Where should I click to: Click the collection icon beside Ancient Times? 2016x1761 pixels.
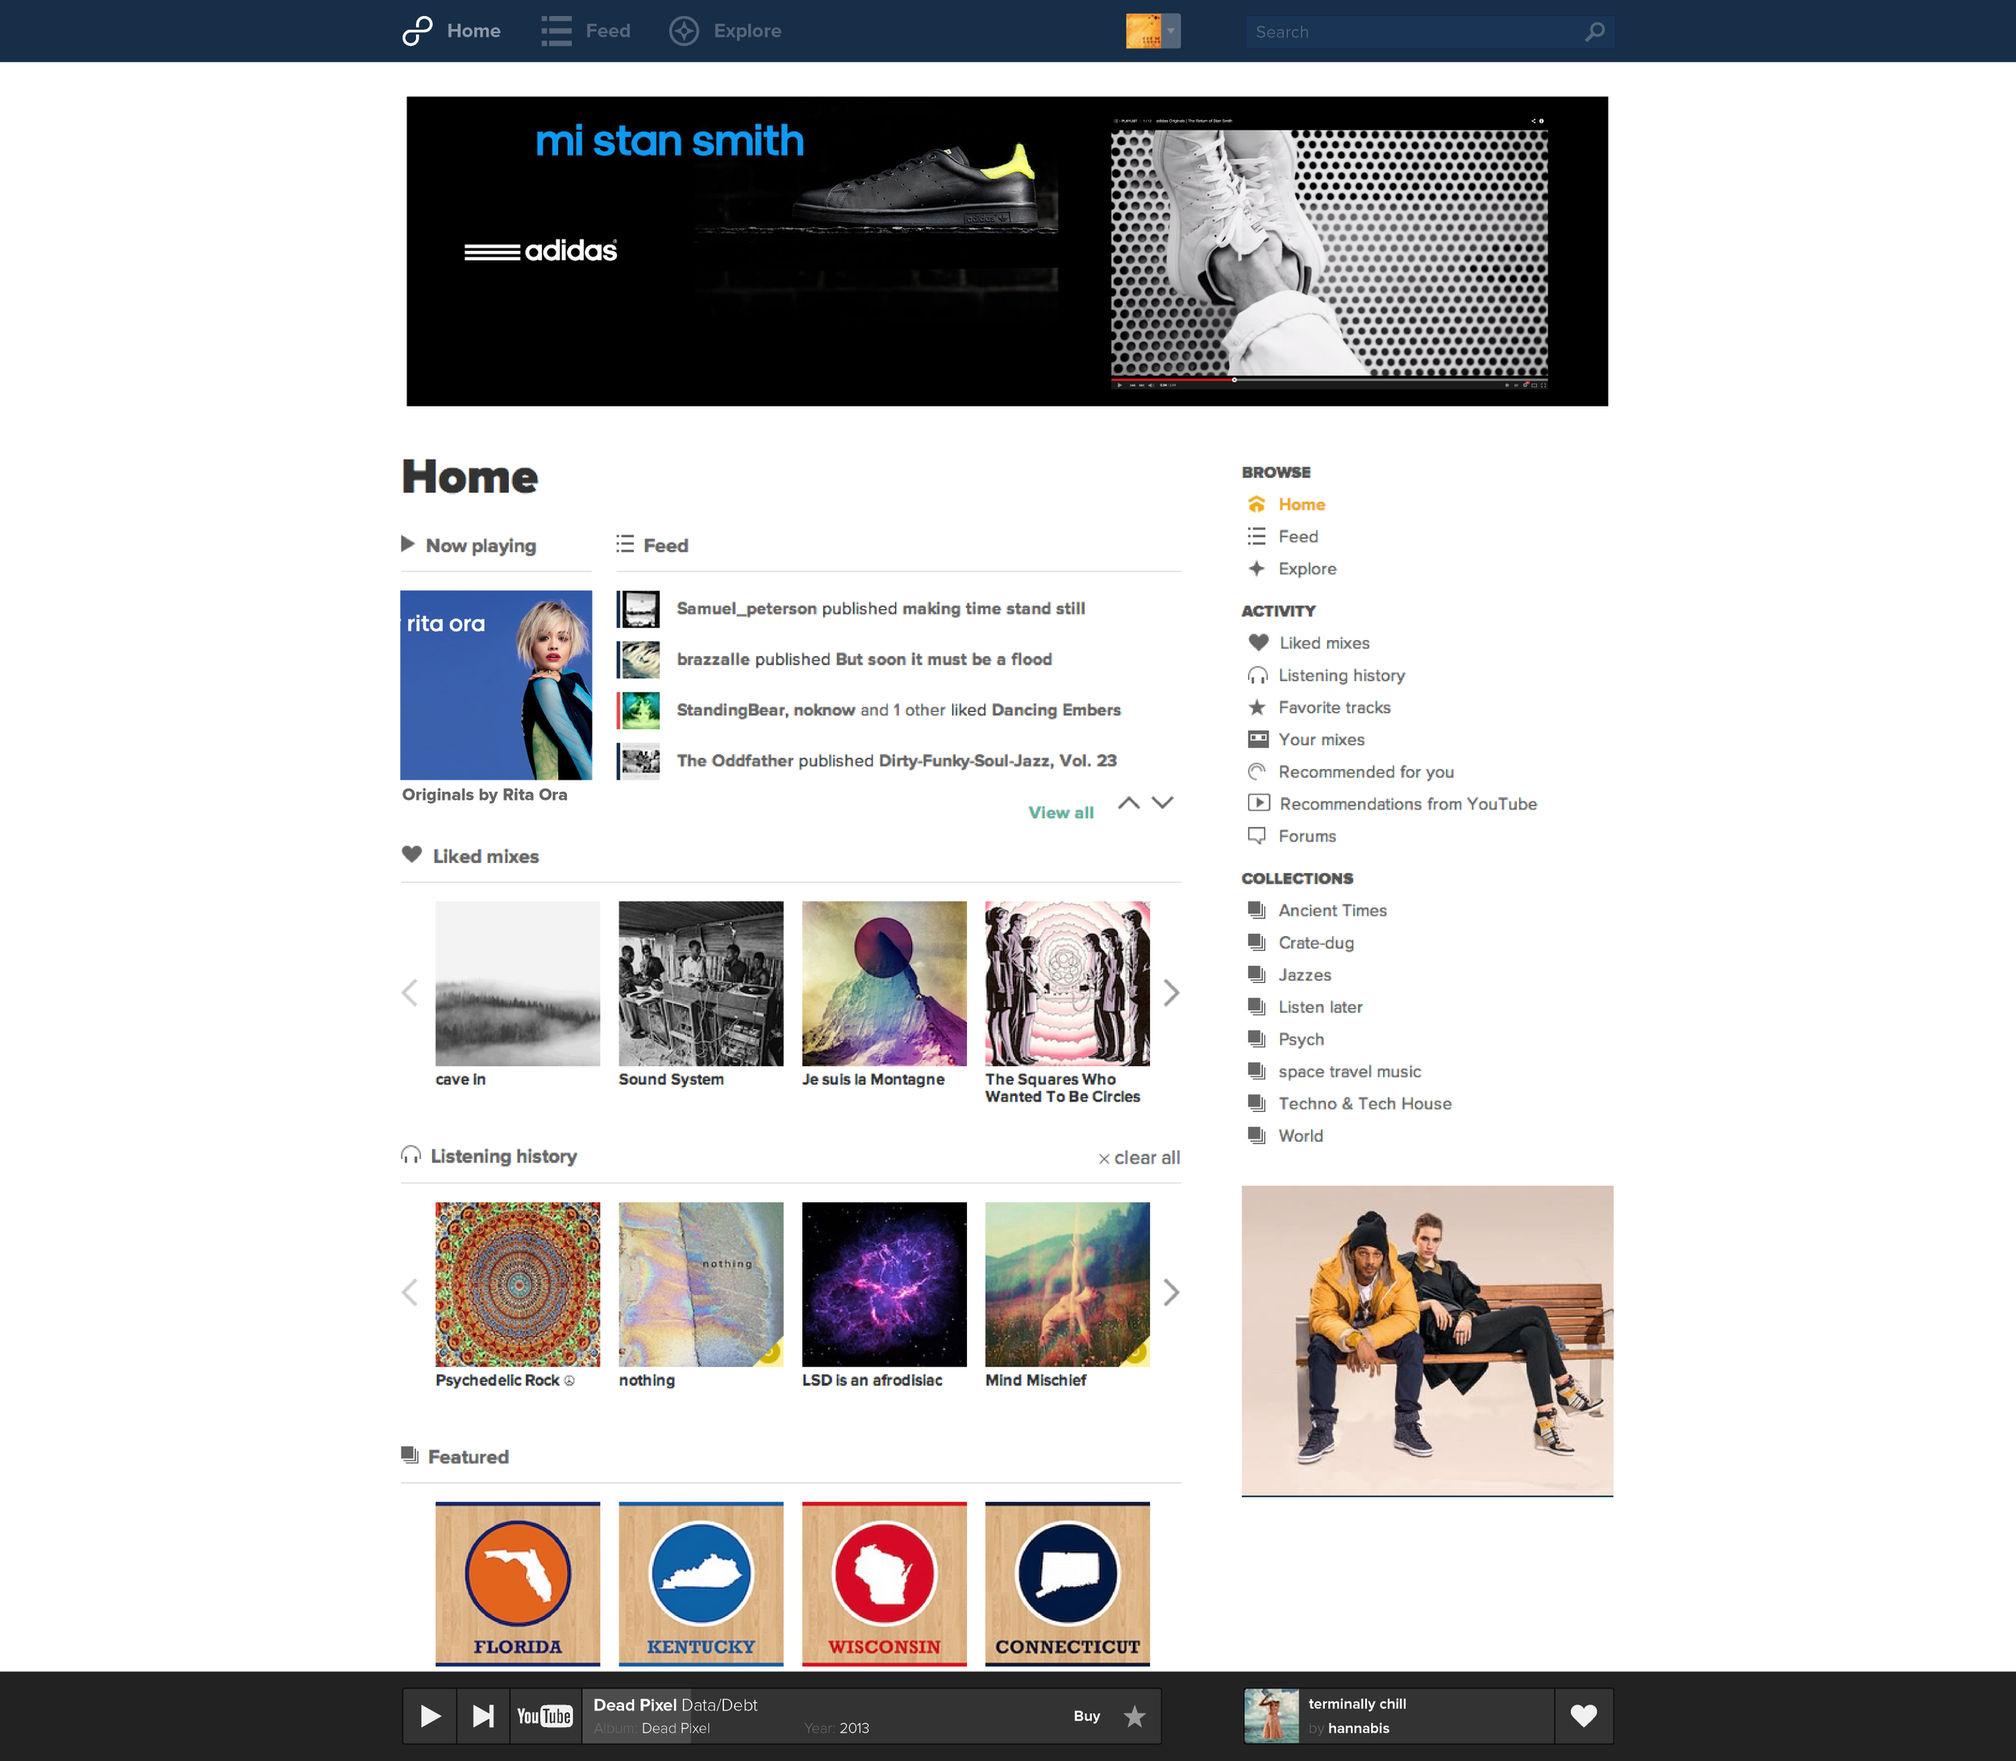click(1256, 910)
